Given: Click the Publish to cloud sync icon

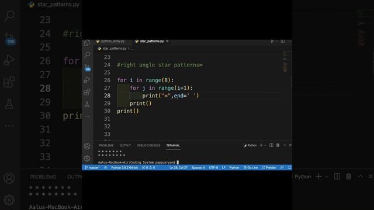Looking at the screenshot, I should (x=105, y=167).
